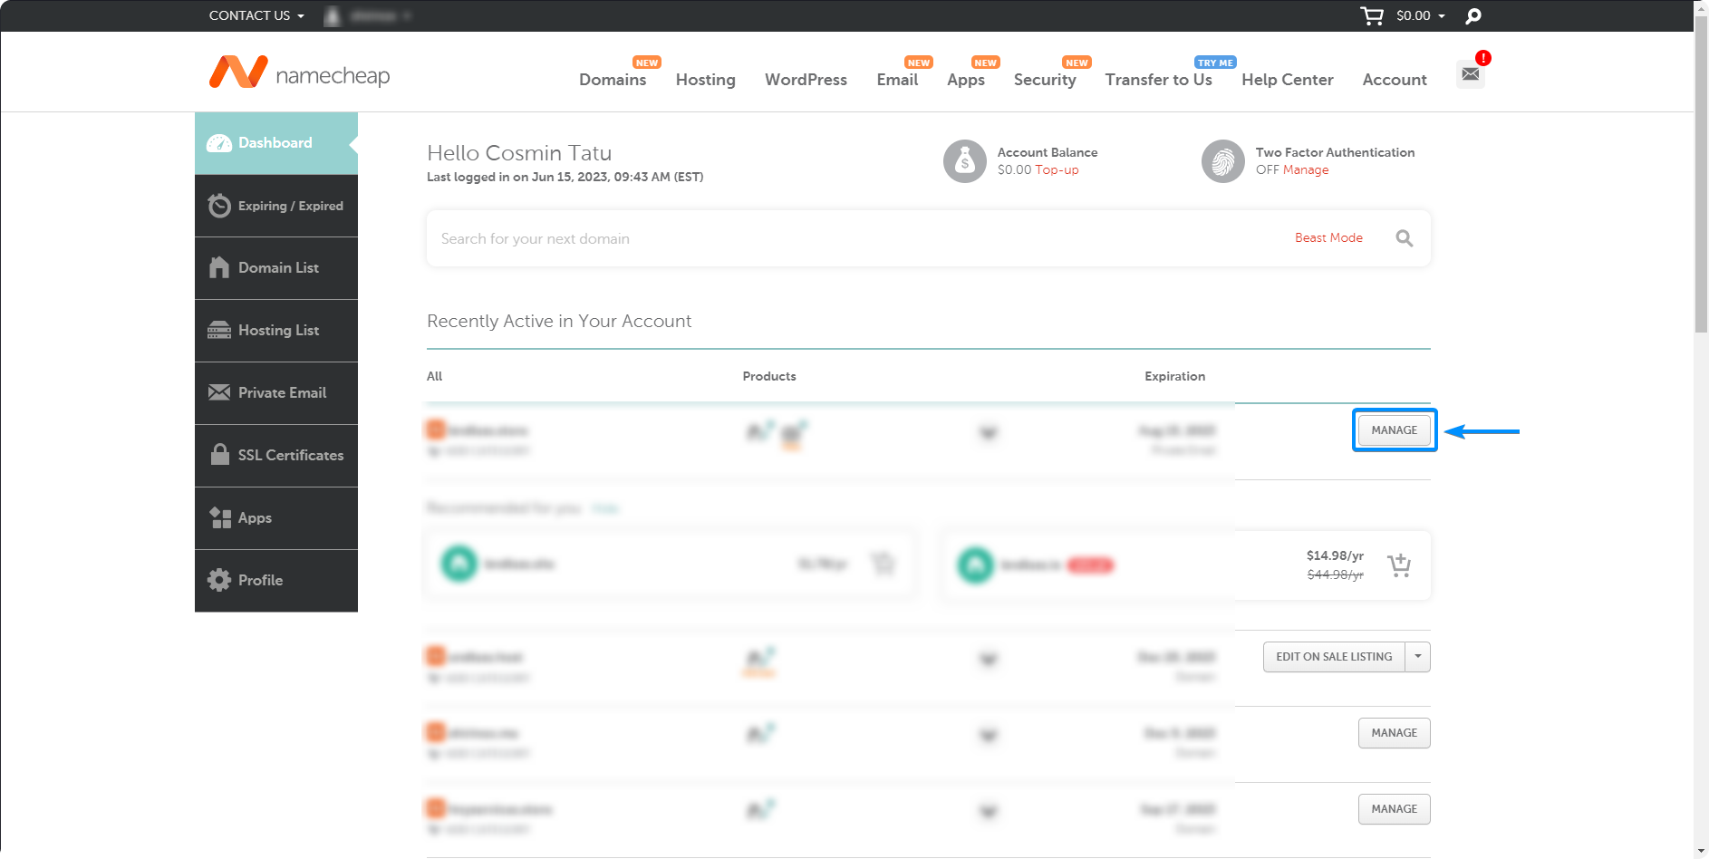
Task: Click the right recommended domain's green icon
Action: 976,565
